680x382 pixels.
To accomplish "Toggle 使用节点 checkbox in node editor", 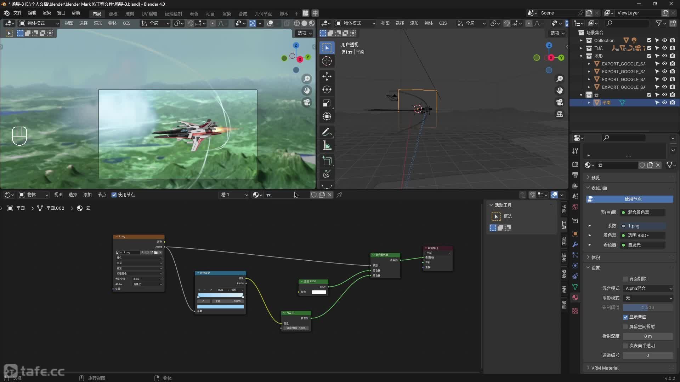I will (x=114, y=195).
